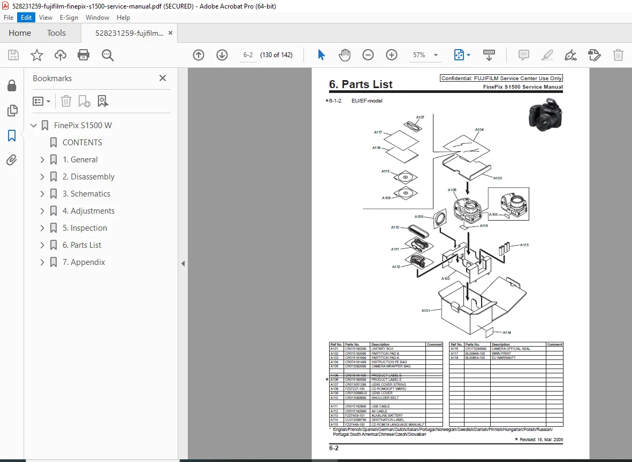Click the page number input field
Screen dimensions: 632x462
[248, 54]
